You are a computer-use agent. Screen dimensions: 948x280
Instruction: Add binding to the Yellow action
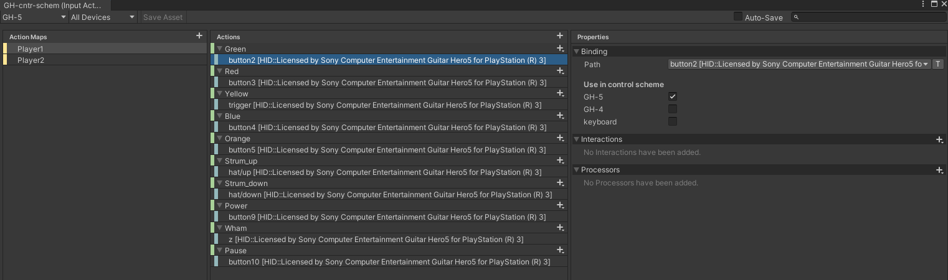click(x=561, y=94)
